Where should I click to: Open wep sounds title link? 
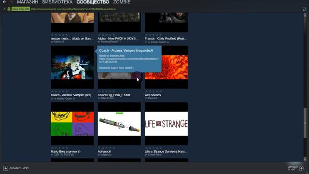click(153, 95)
